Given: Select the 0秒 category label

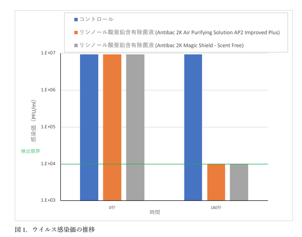Looking at the screenshot, I should (112, 207).
